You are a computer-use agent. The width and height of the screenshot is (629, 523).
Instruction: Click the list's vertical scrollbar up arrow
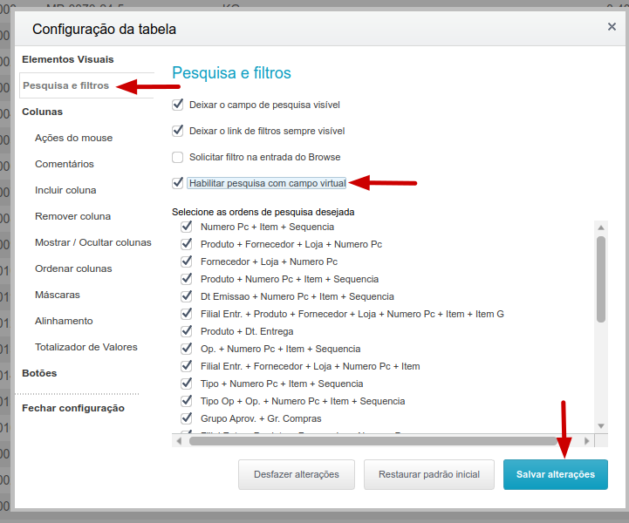(x=600, y=228)
